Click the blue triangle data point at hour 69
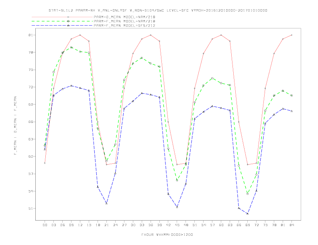The image size is (318, 245). (x=248, y=214)
